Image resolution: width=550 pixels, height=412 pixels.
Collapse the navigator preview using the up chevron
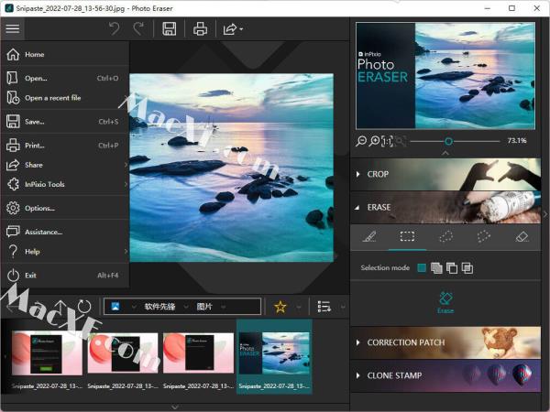point(445,153)
